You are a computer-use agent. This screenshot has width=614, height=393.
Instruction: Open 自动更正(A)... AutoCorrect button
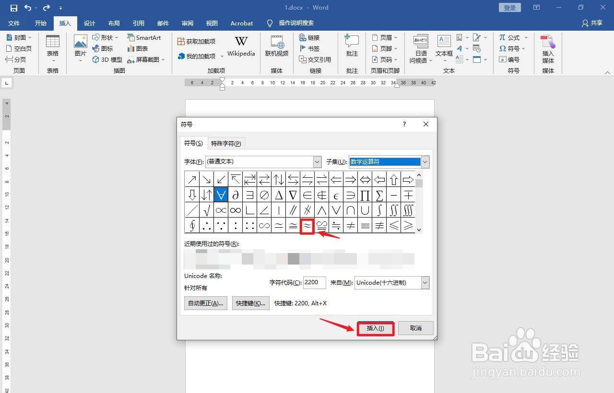pyautogui.click(x=206, y=303)
